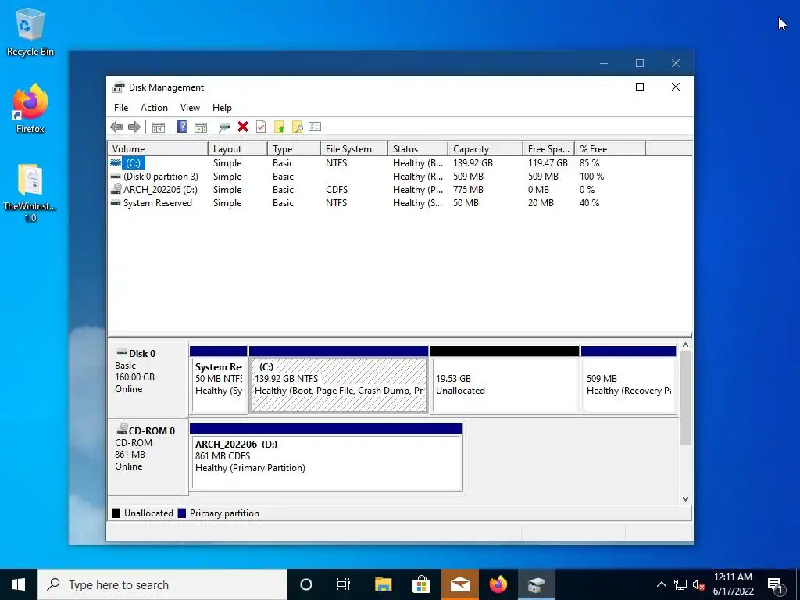Select the ARCH_202206 (D:) CD-ROM block
The width and height of the screenshot is (800, 600).
[327, 458]
